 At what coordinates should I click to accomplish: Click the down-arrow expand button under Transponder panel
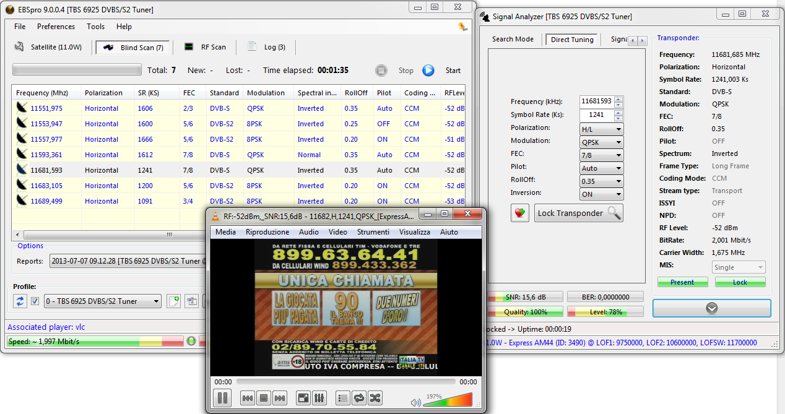click(x=712, y=308)
